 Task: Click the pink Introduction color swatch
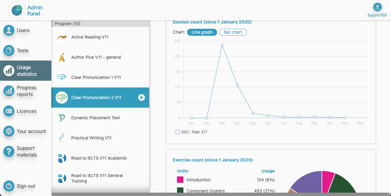[x=180, y=179]
